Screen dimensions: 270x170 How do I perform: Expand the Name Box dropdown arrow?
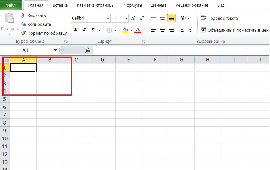[55, 50]
